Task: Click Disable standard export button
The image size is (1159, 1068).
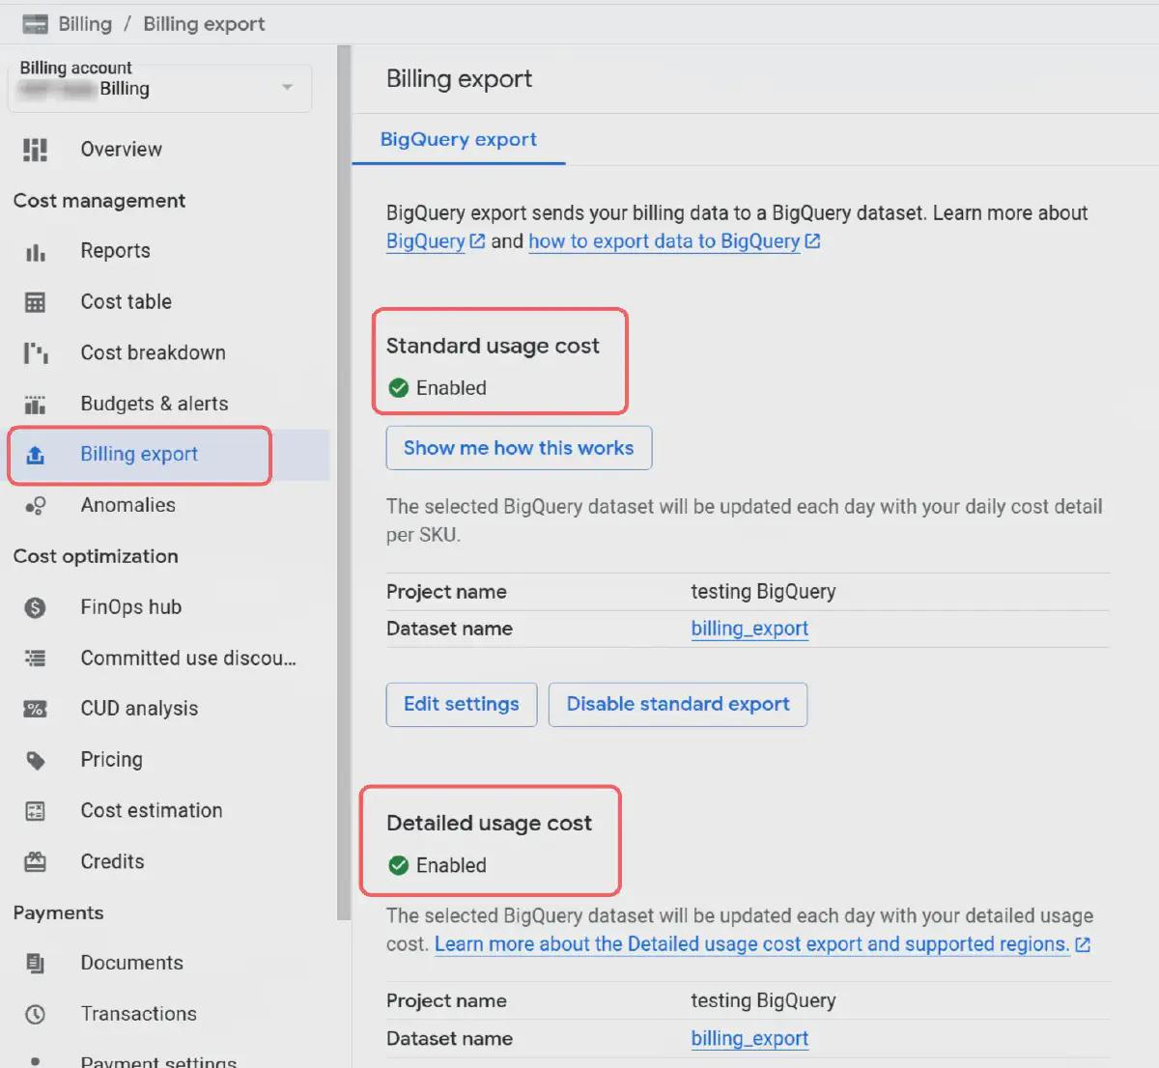Action: click(678, 705)
